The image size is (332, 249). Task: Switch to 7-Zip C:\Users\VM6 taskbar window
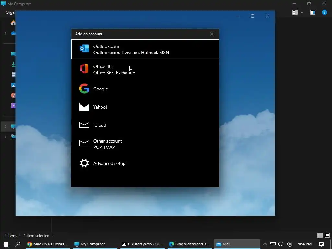(143, 244)
